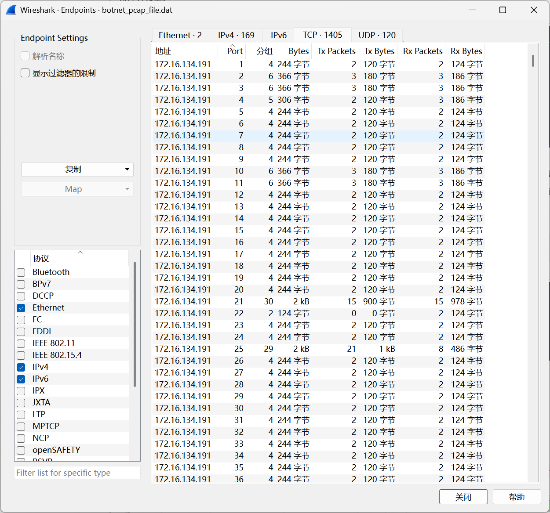Click the 关闭 button
550x513 pixels.
(x=463, y=497)
